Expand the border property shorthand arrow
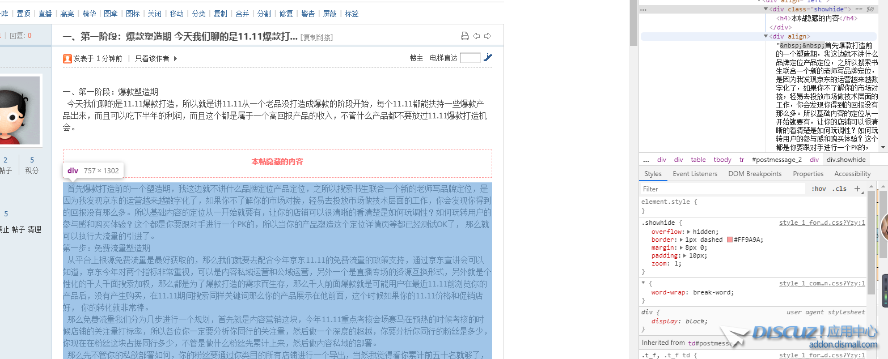Screen dimensions: 888x359 pyautogui.click(x=681, y=240)
